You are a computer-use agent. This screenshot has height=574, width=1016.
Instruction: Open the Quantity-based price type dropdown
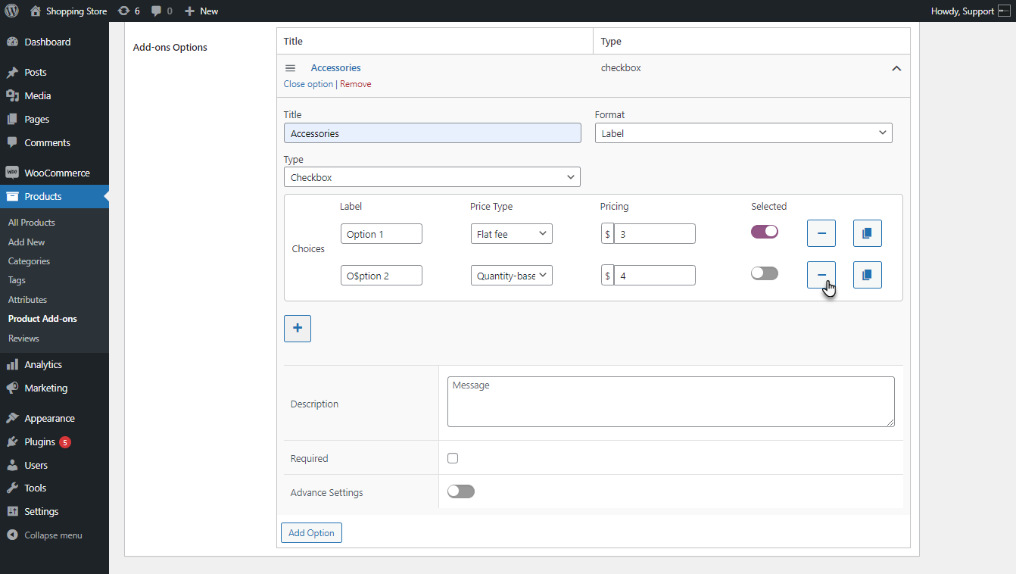[512, 276]
